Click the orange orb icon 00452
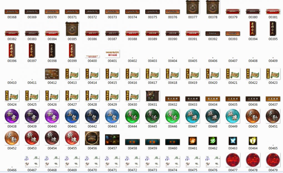This screenshot has height=173, width=283. point(12,138)
